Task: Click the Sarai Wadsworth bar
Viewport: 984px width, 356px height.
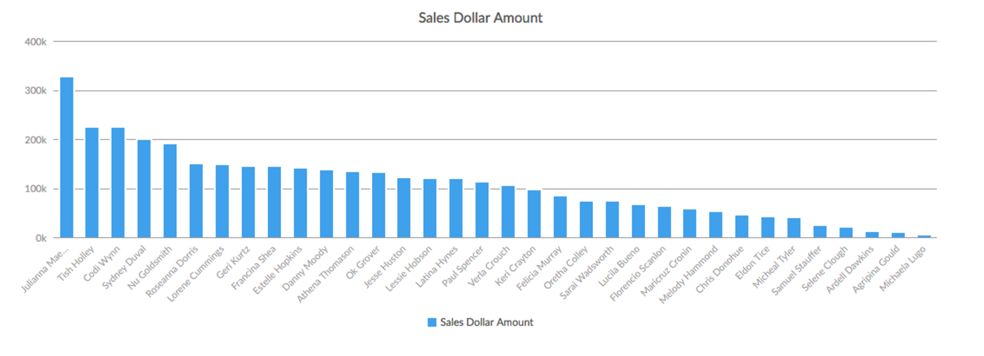Action: click(x=612, y=220)
